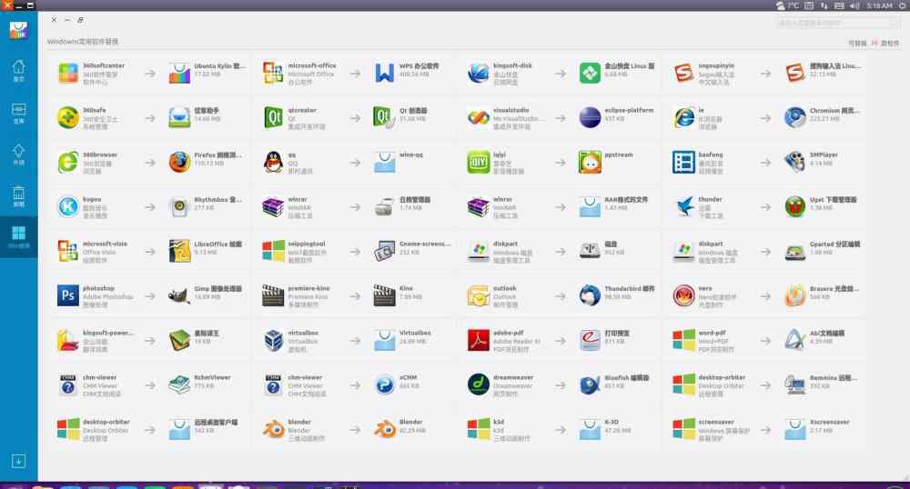910x489 pixels.
Task: Open the Upgrade sidebar section
Action: [18, 155]
